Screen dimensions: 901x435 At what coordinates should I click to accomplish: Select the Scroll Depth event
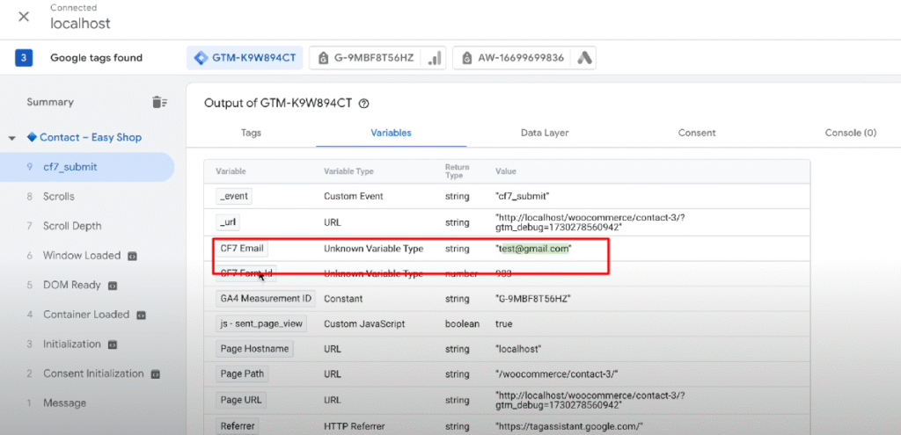[72, 226]
